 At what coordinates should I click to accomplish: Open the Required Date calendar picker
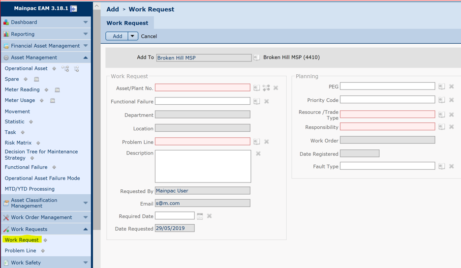pyautogui.click(x=200, y=216)
